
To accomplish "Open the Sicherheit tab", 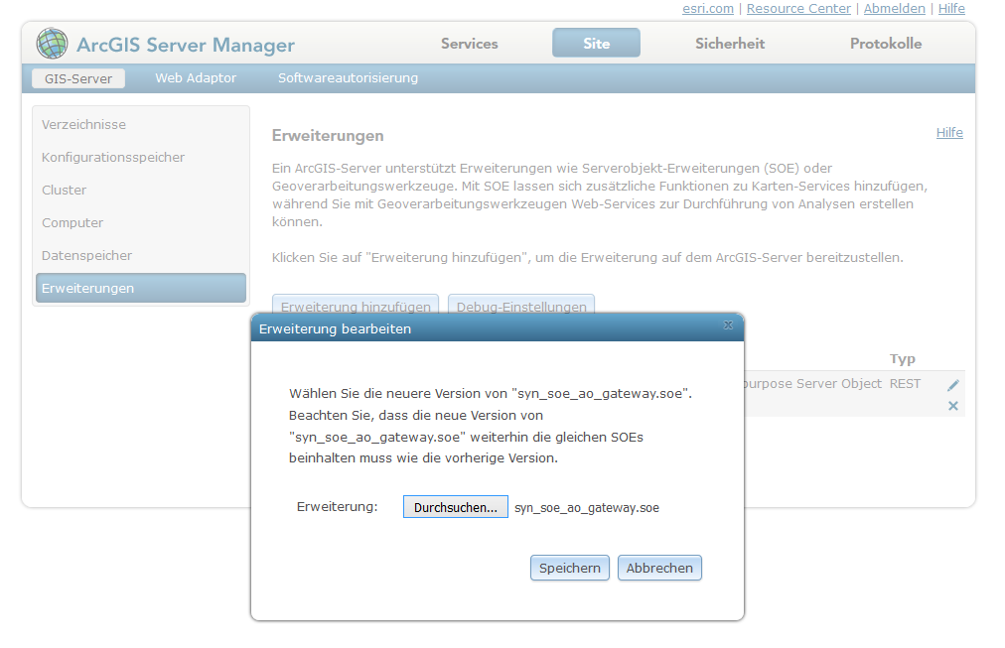I will point(730,44).
